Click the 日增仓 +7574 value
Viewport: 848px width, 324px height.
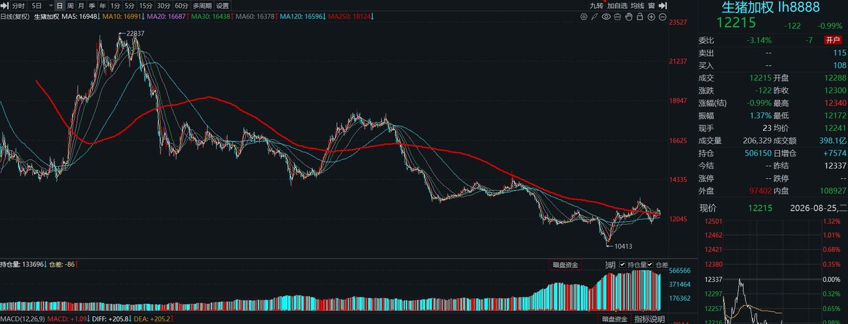(834, 154)
